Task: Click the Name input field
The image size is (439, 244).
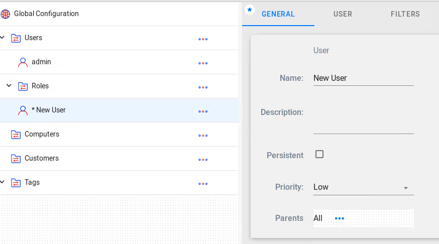Action: point(364,78)
